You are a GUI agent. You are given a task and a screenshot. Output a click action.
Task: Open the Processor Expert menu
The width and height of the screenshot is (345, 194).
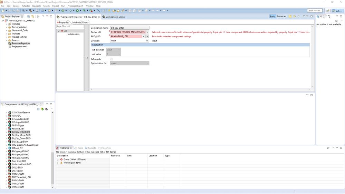75,6
